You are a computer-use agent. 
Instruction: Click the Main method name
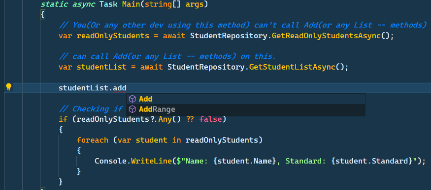point(131,4)
